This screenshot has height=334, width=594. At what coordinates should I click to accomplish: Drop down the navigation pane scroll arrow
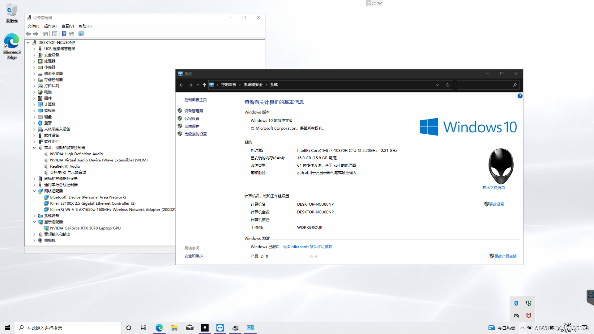coord(198,85)
